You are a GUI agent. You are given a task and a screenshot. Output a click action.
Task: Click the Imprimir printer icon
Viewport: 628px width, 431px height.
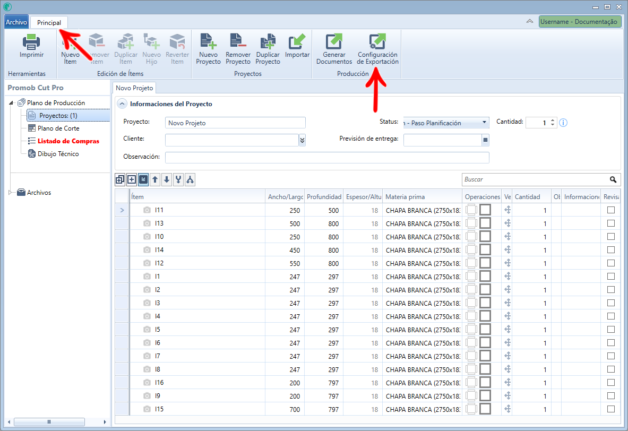[x=31, y=42]
